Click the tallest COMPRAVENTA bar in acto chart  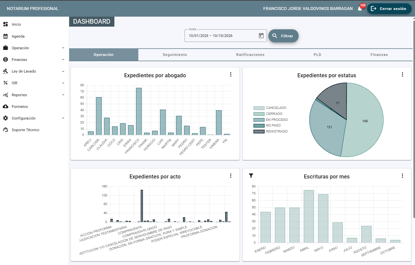coord(142,206)
